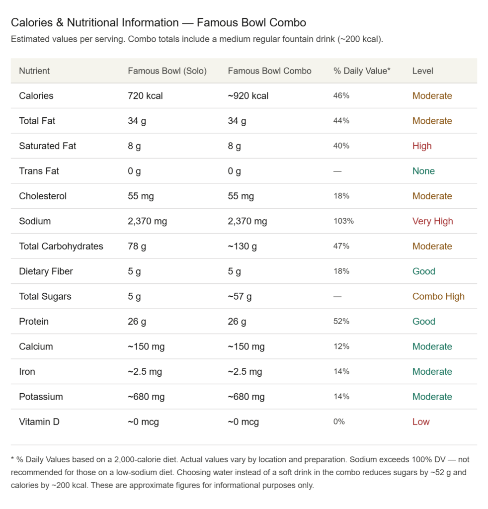Viewport: 488px width, 509px height.
Task: Click the Low label for Vitamin D
Action: pos(421,422)
